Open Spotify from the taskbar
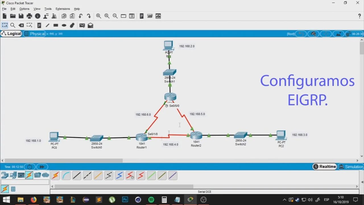 tap(151, 200)
